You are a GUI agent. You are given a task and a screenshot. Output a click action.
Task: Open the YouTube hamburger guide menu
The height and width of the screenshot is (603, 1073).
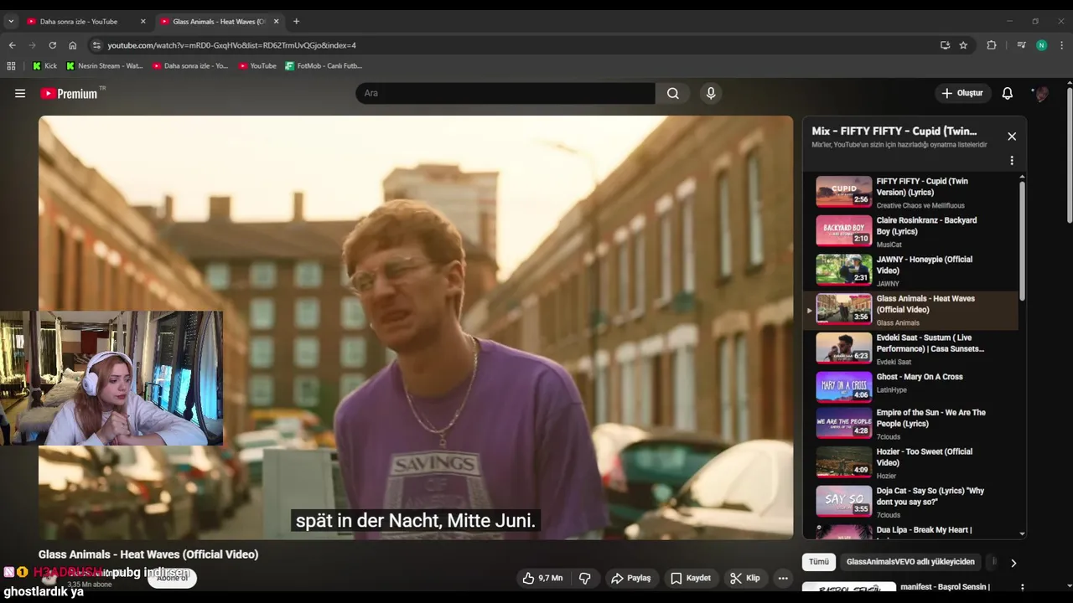[20, 93]
